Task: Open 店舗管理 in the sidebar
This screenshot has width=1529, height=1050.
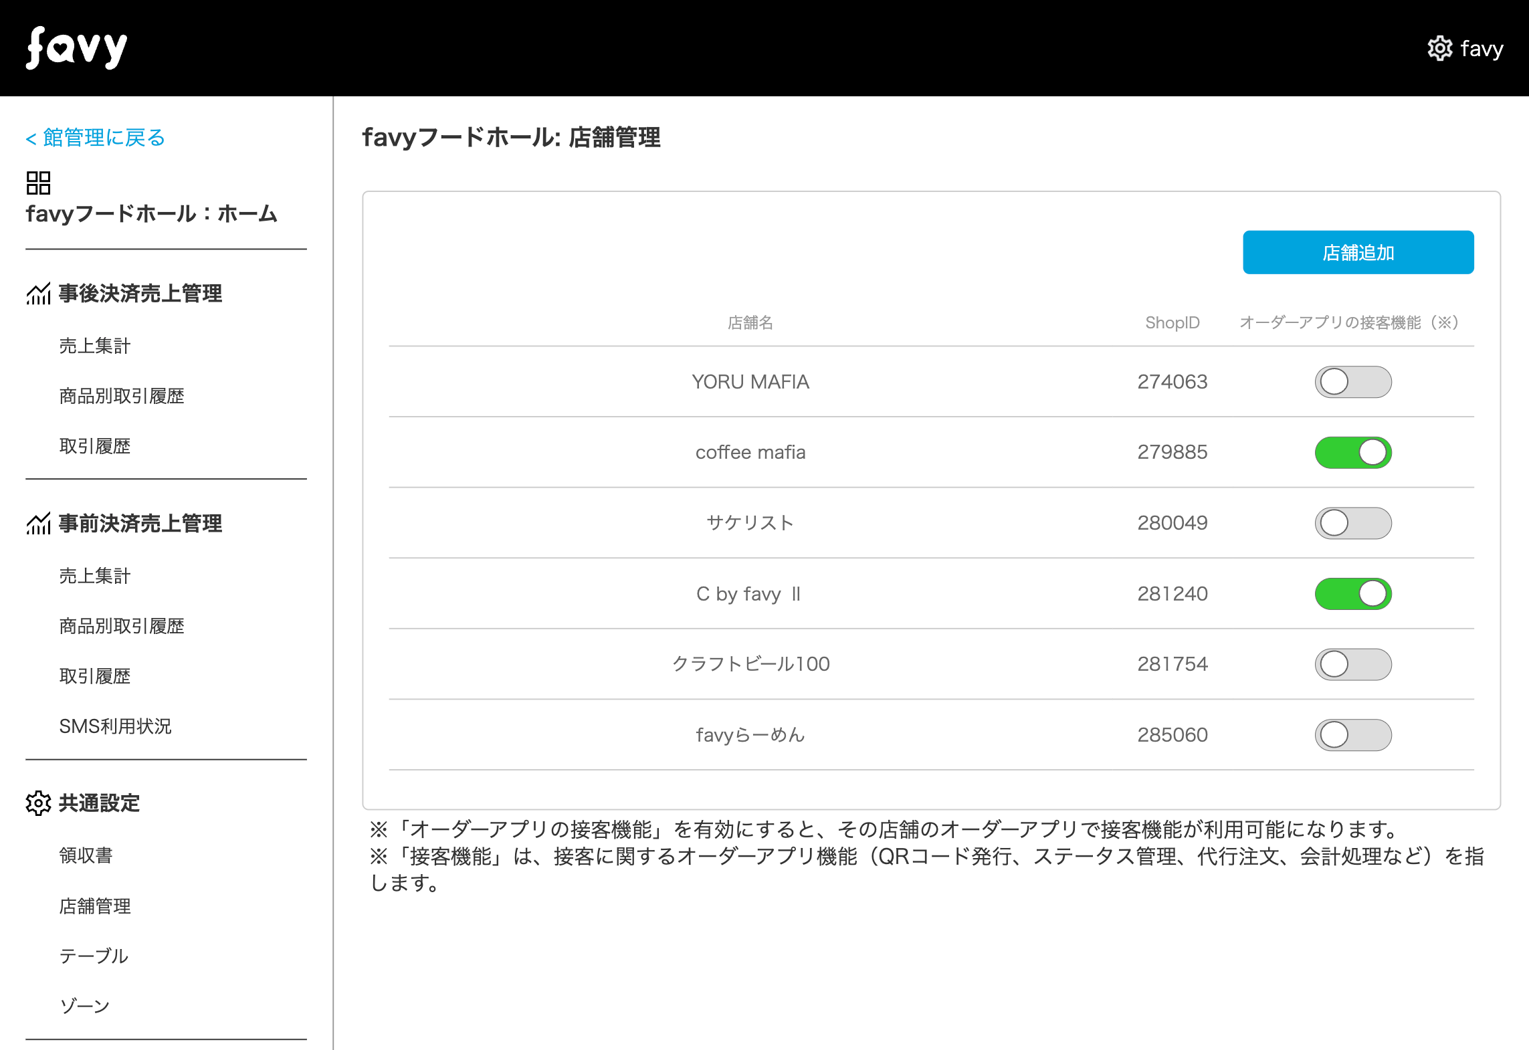Action: pyautogui.click(x=95, y=906)
